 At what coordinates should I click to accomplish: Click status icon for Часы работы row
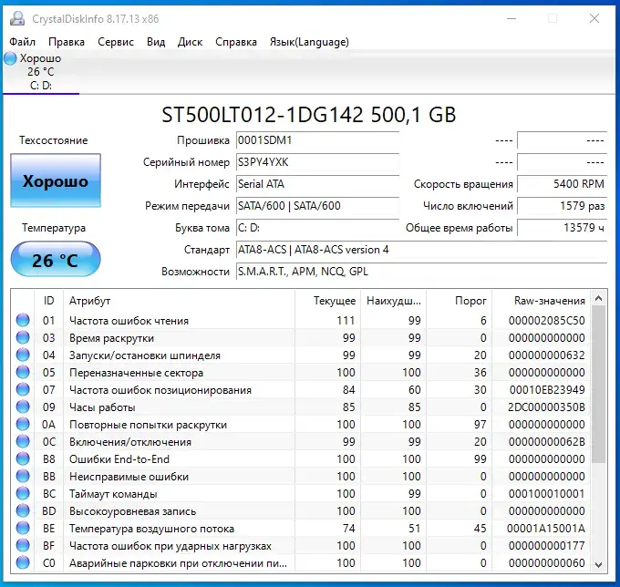pos(23,407)
